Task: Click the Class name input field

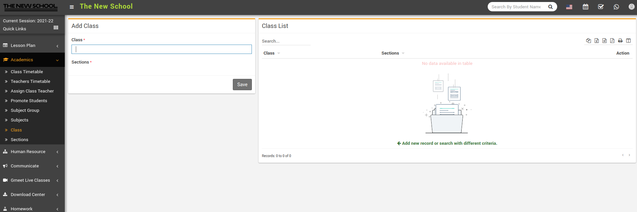Action: pyautogui.click(x=162, y=49)
